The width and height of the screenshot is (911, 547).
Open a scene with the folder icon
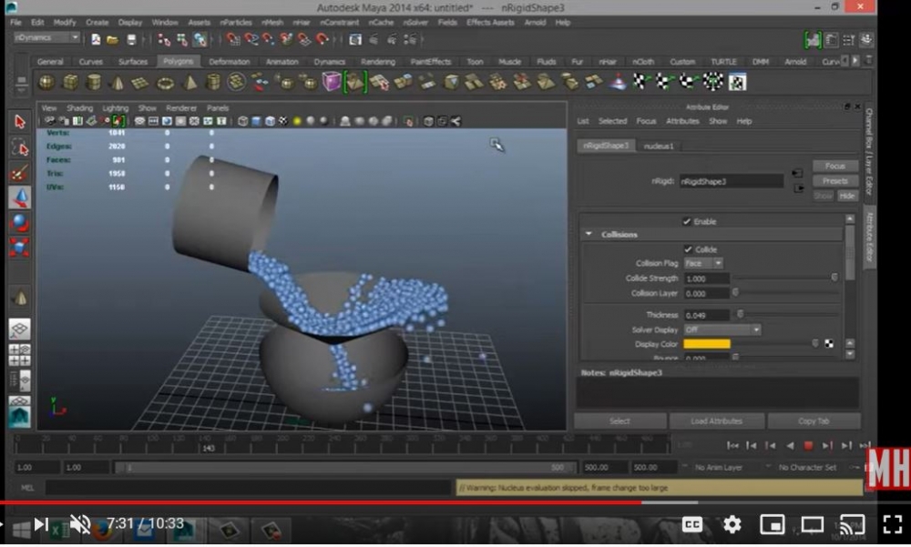click(x=113, y=39)
